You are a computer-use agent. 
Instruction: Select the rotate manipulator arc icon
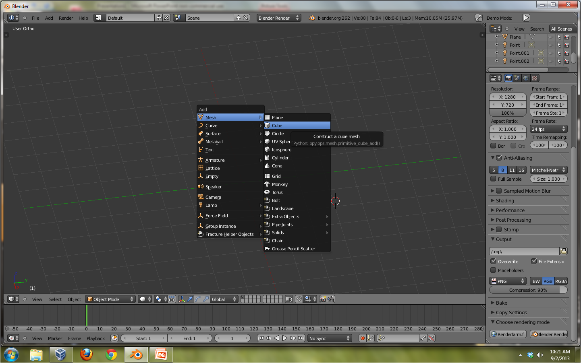pyautogui.click(x=198, y=299)
